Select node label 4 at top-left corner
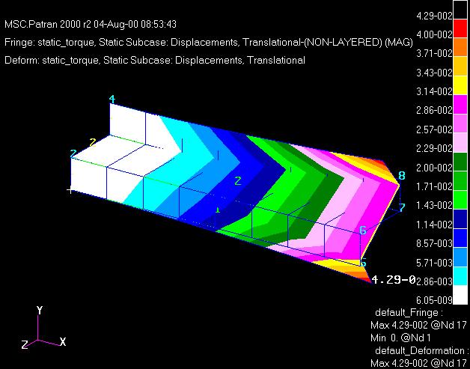 tap(112, 100)
